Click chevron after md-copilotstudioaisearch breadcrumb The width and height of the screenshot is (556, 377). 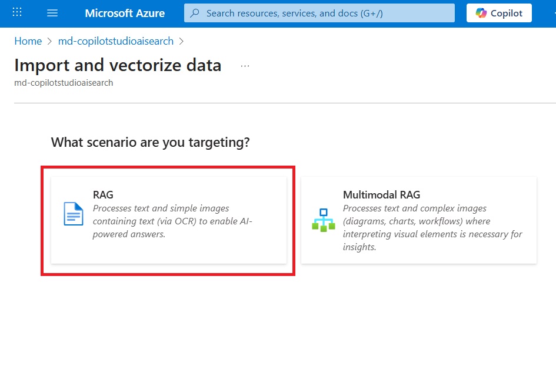181,42
